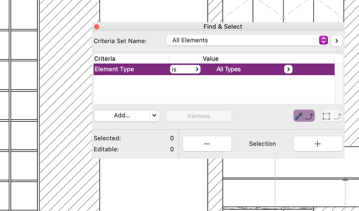Open the arrow next to All Types
This screenshot has height=211, width=359.
click(288, 69)
